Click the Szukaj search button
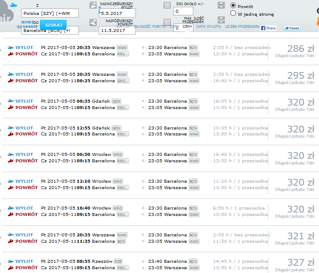This screenshot has height=273, width=319. click(53, 25)
